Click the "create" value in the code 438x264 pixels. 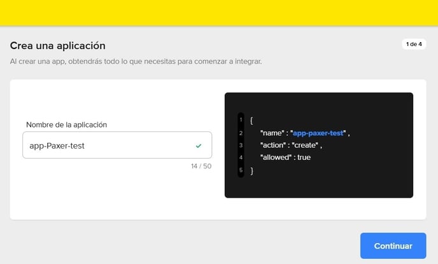[306, 145]
